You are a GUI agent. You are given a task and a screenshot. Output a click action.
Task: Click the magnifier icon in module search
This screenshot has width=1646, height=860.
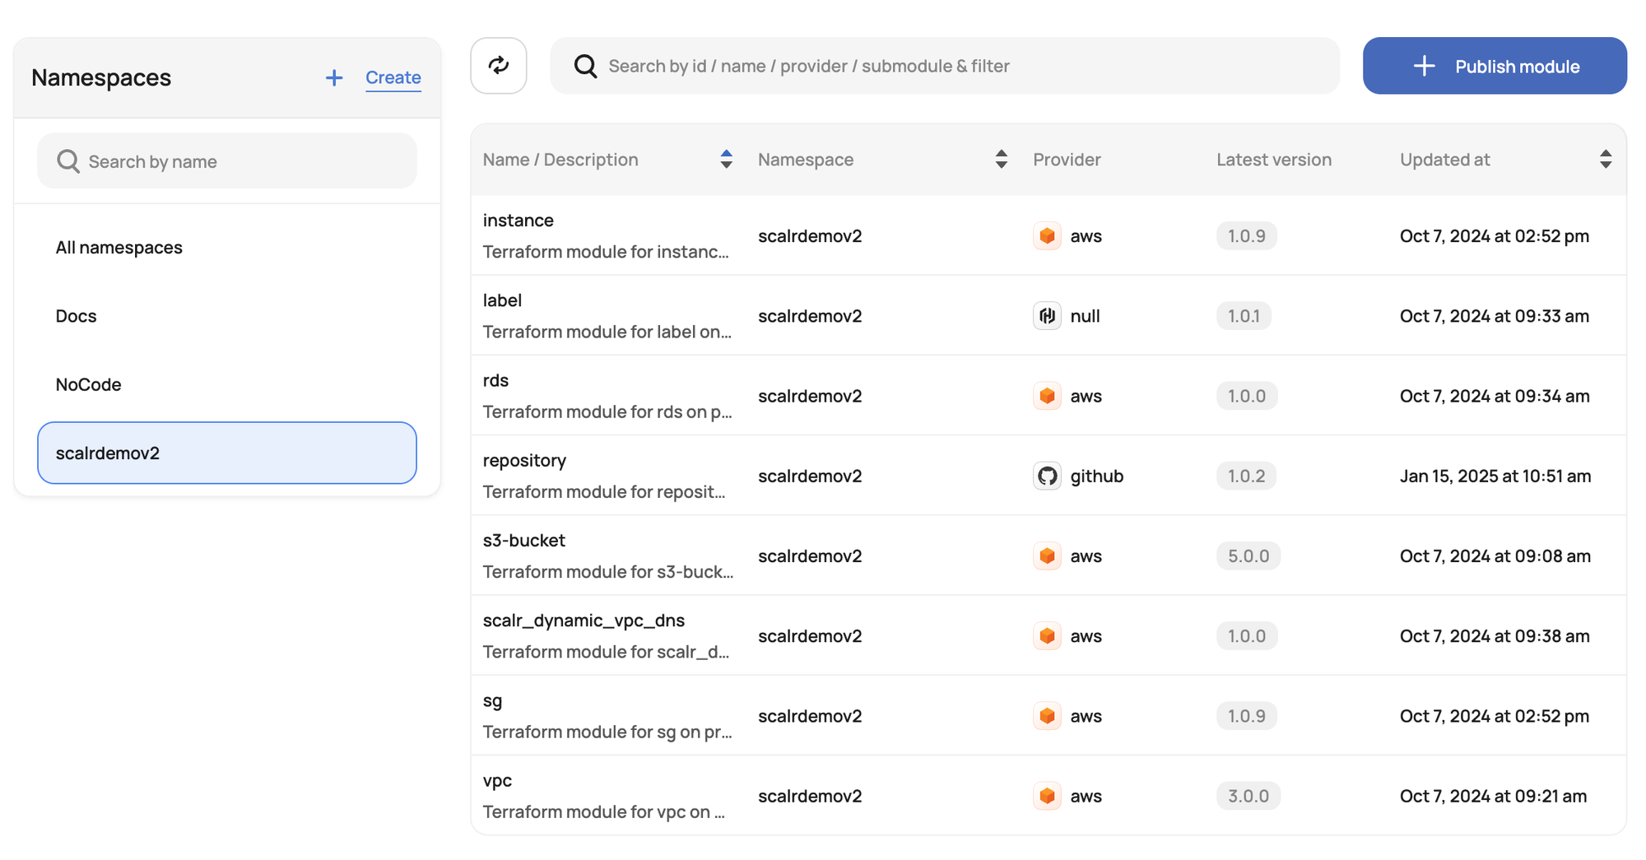point(585,66)
